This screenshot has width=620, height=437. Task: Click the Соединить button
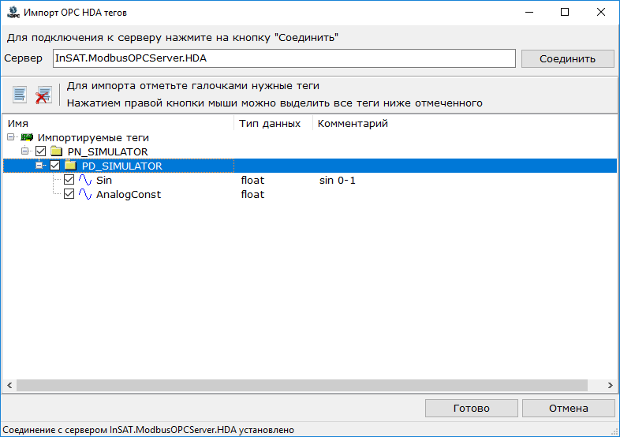pos(567,59)
